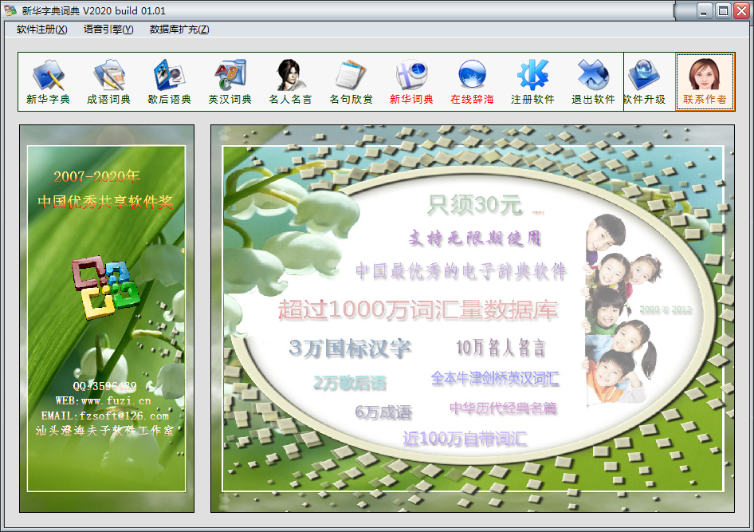Click the 联系作者 contact author portrait
754x532 pixels.
[705, 82]
